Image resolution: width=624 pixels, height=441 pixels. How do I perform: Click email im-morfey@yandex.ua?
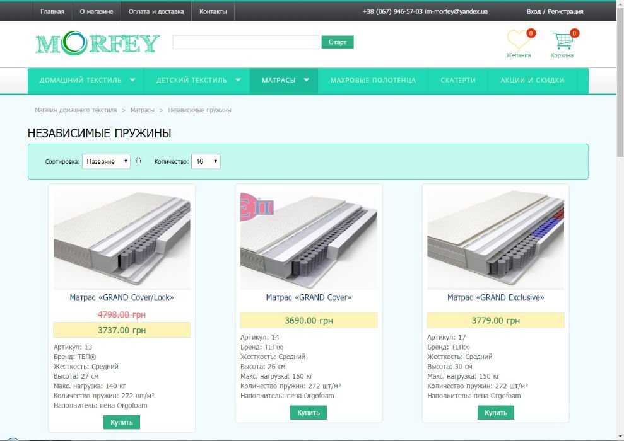[456, 11]
